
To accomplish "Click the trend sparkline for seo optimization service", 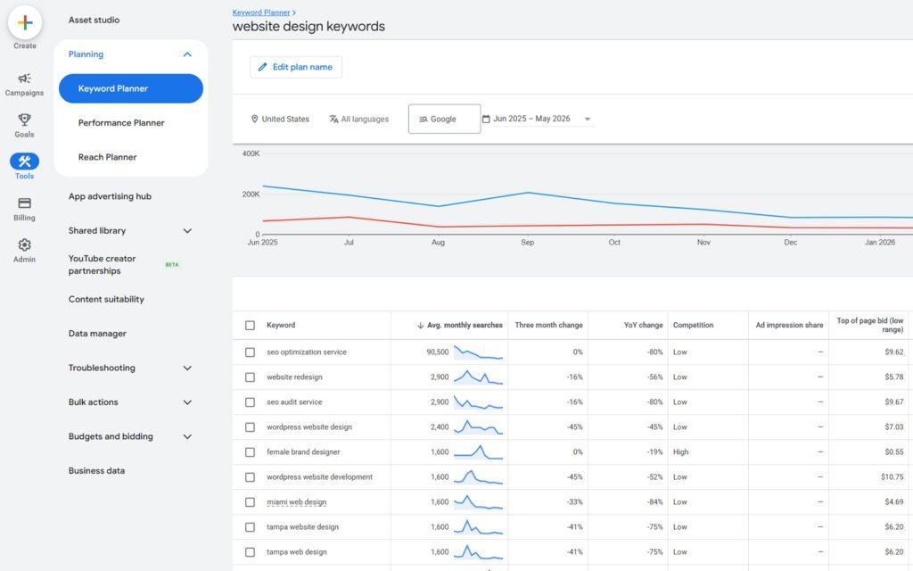I will click(x=478, y=352).
